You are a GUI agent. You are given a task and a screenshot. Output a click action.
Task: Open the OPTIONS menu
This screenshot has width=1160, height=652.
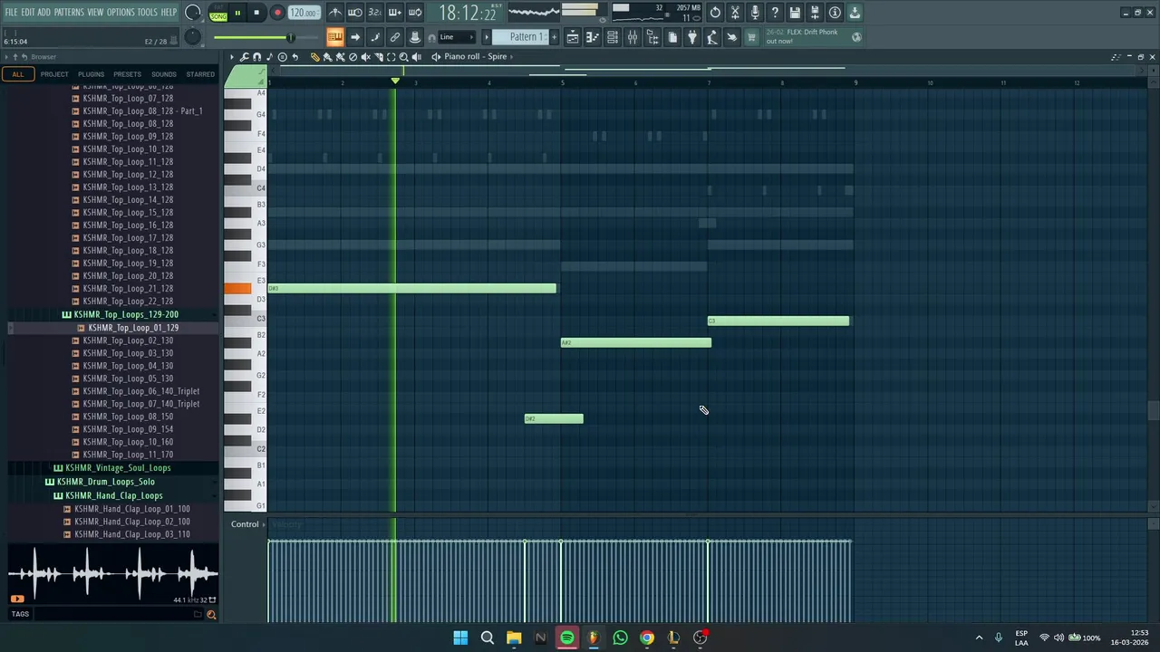(x=121, y=13)
